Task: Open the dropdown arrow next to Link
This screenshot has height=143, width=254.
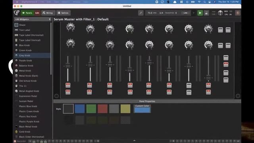Action: tap(194, 13)
